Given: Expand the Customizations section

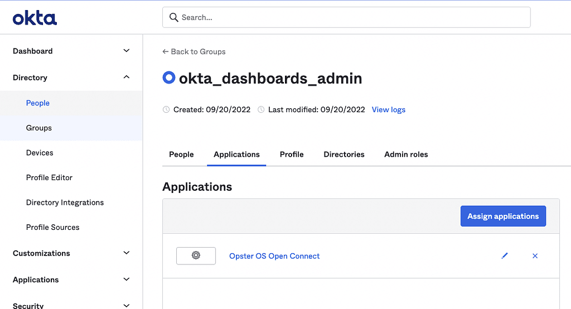Looking at the screenshot, I should coord(127,253).
